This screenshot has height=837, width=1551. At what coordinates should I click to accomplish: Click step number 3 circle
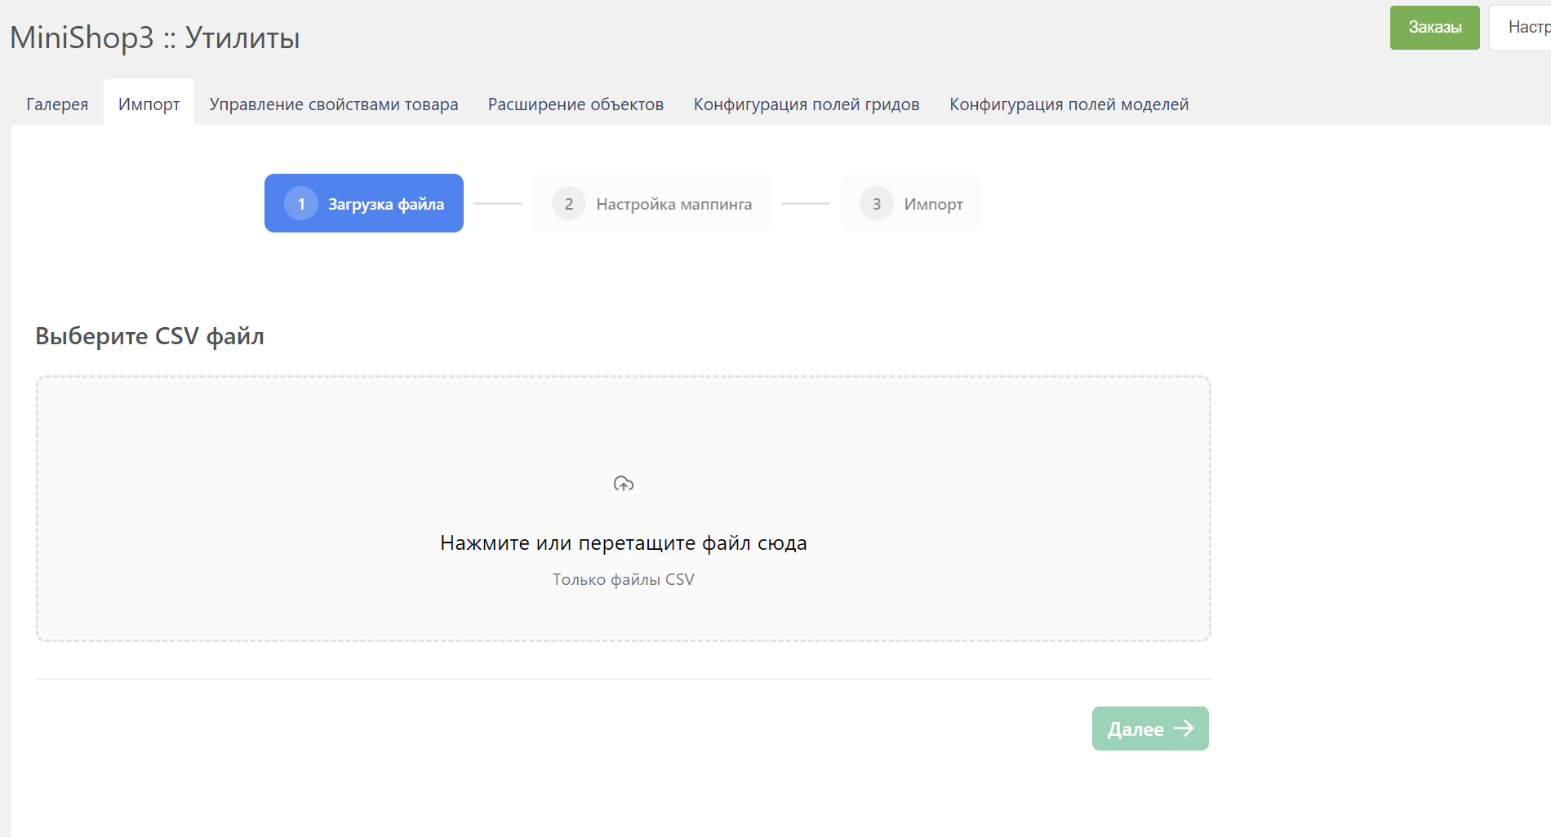876,204
